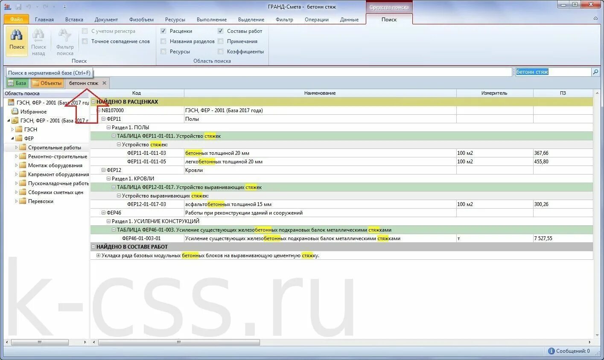Click the Перевозки folder icon
The width and height of the screenshot is (604, 360).
[23, 201]
